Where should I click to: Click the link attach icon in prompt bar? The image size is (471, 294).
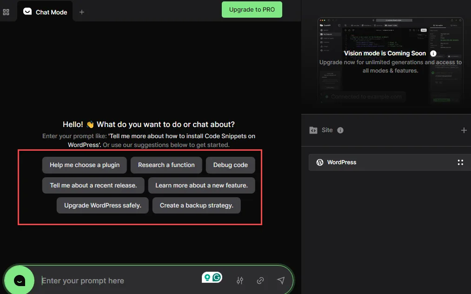pyautogui.click(x=260, y=281)
